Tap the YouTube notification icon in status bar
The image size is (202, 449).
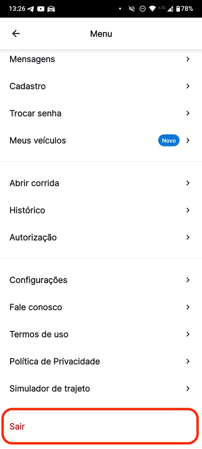(41, 9)
